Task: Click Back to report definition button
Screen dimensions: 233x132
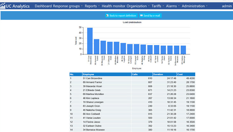Action: point(121,16)
